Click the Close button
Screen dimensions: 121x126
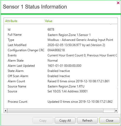[110, 120]
